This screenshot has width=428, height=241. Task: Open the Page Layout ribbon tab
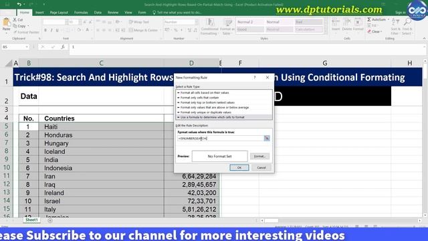(x=59, y=12)
